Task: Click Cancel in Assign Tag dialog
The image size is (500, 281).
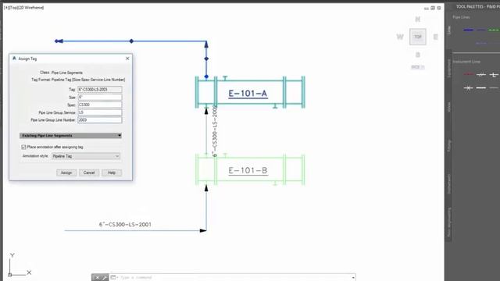Action: click(x=89, y=173)
